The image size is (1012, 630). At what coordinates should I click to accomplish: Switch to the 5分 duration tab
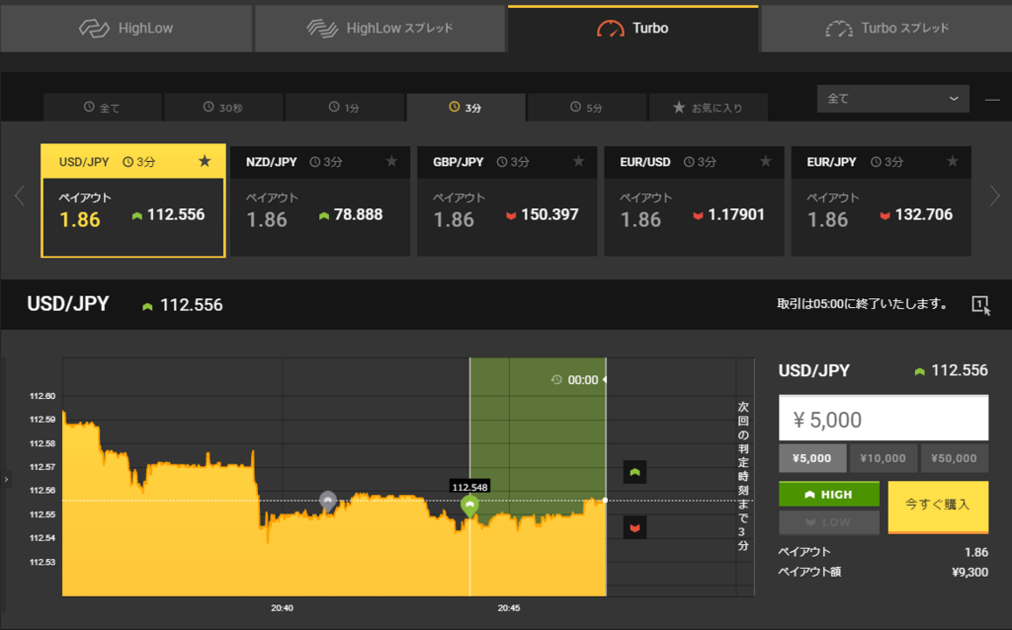tap(587, 107)
